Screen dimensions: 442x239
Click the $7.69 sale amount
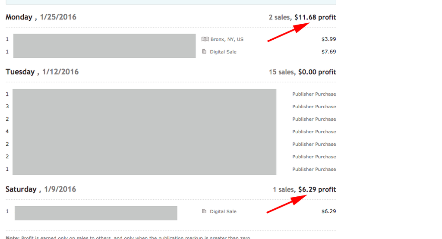pos(328,52)
